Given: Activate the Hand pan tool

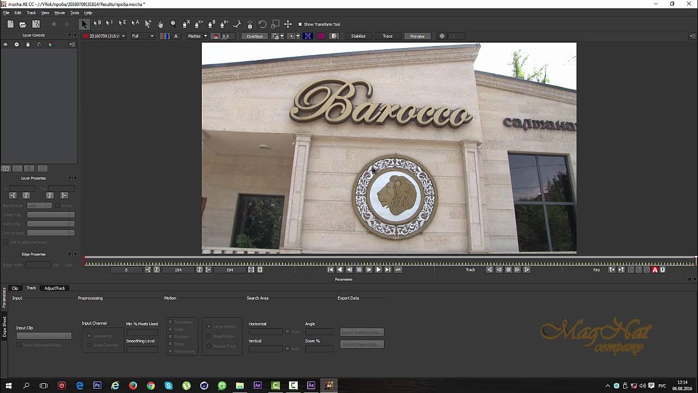Looking at the screenshot, I should pos(160,24).
